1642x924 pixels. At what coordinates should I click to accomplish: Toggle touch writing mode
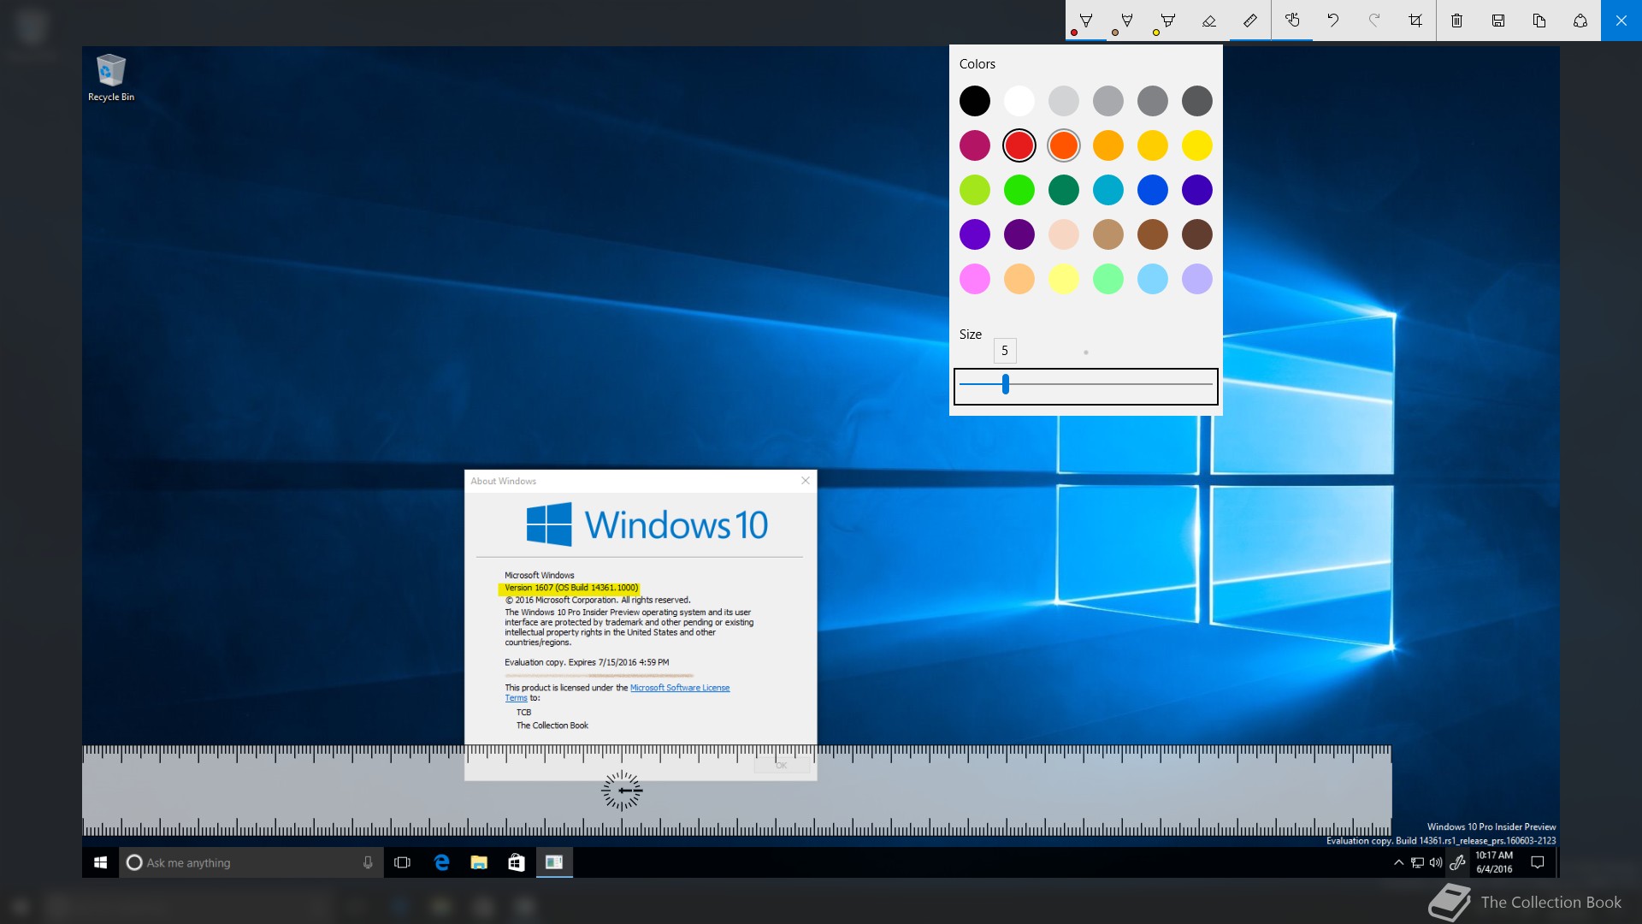1292,21
